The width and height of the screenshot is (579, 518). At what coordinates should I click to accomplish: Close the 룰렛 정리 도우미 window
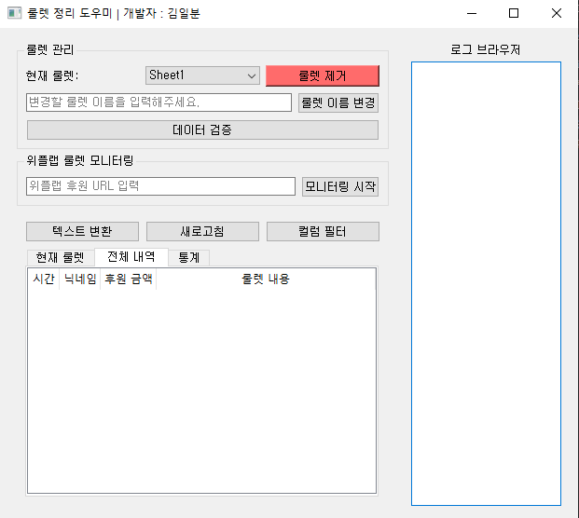click(x=556, y=14)
